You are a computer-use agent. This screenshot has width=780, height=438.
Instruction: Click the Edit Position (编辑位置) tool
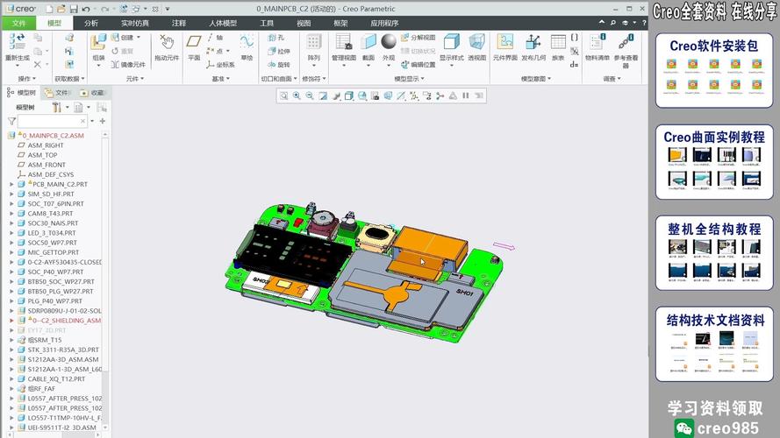click(418, 65)
